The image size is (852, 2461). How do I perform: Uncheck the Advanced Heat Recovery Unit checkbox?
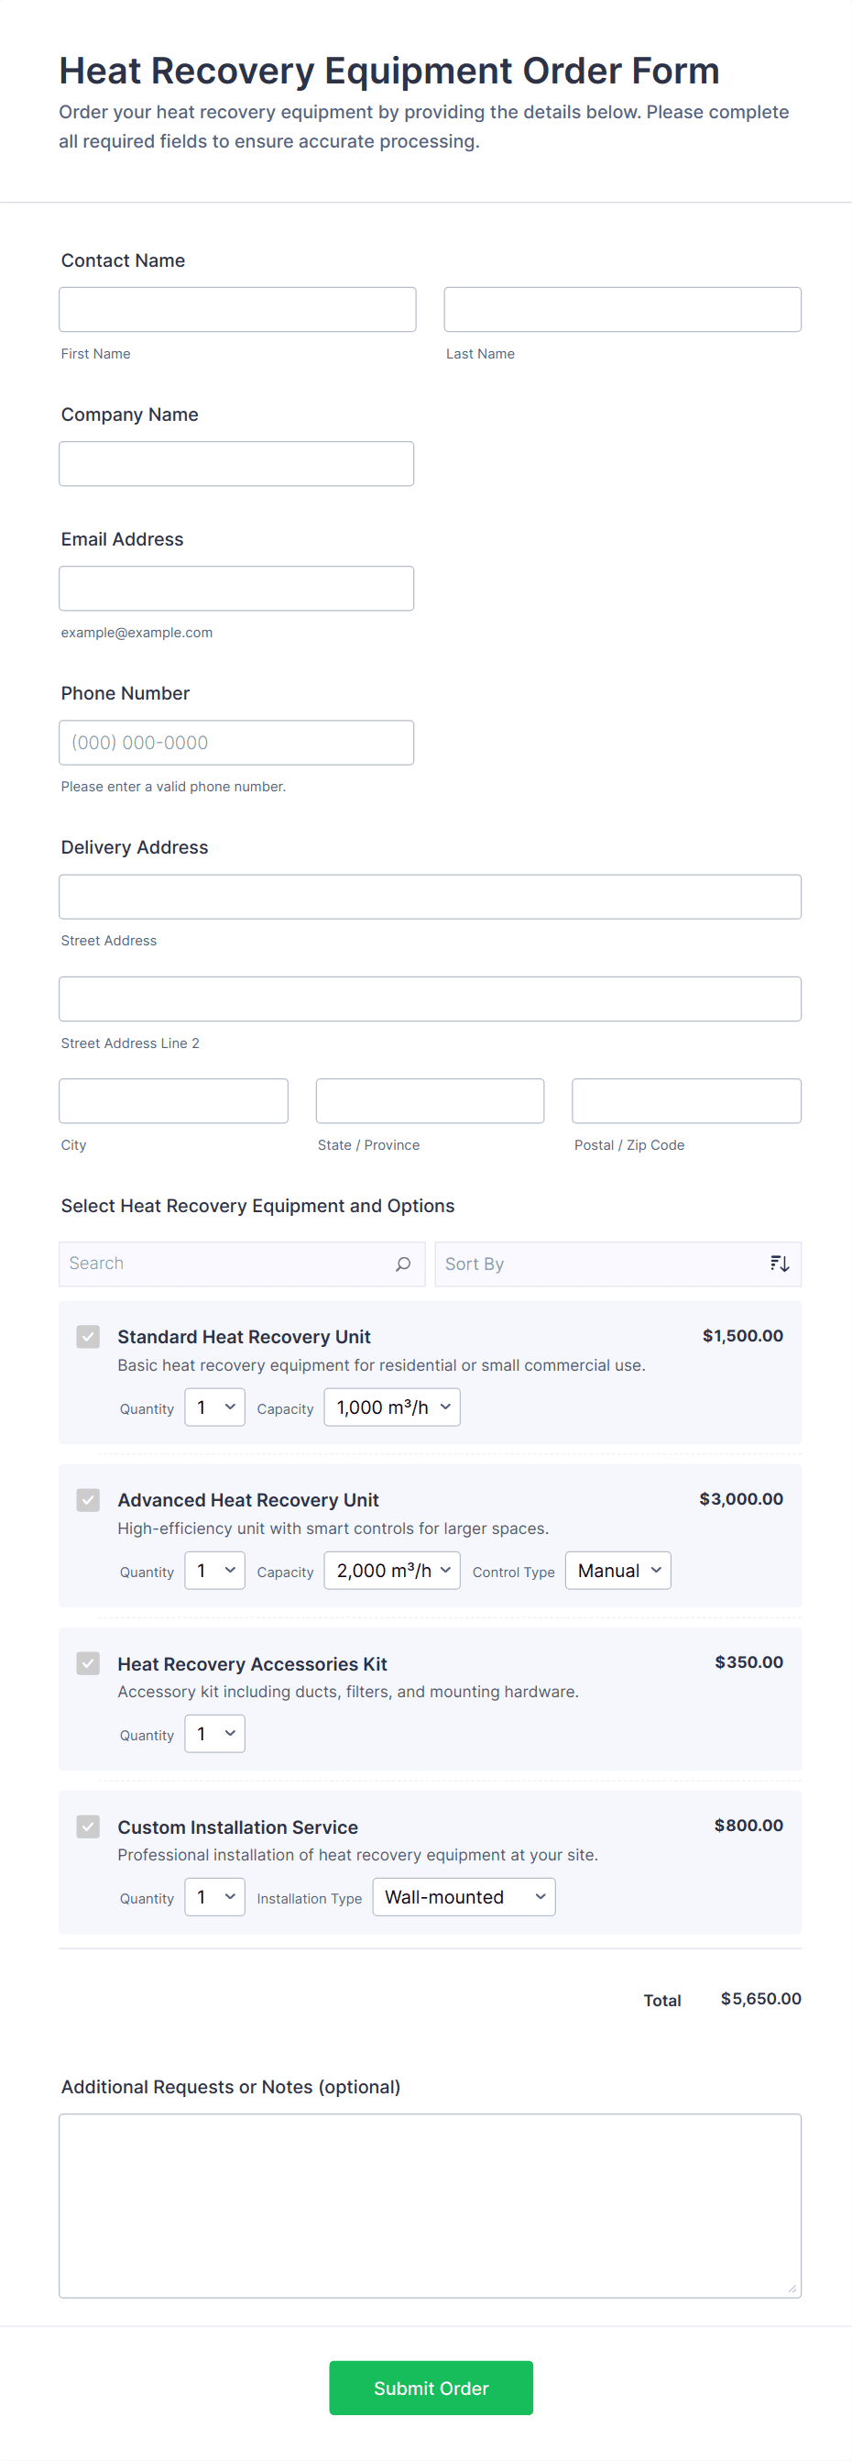click(88, 1500)
